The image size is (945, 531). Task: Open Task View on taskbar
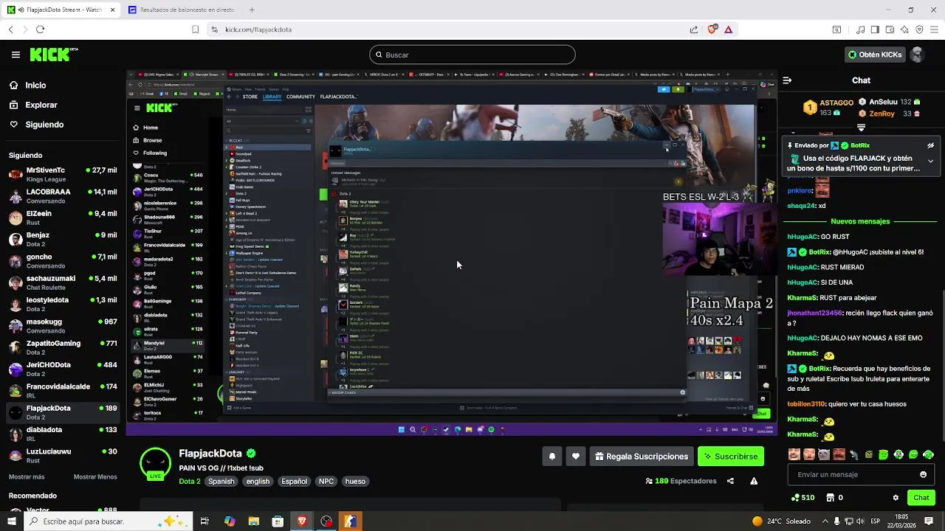pos(205,521)
